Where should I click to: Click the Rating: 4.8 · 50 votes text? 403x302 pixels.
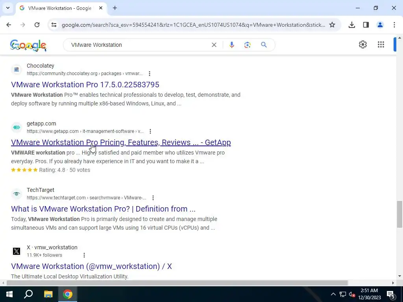tap(65, 170)
